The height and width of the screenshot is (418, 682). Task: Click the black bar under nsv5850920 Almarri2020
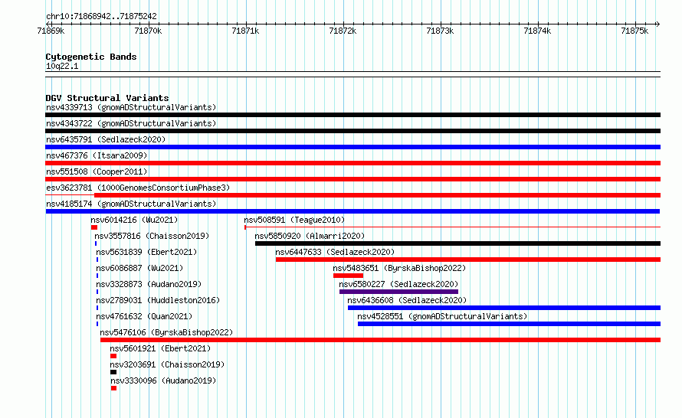(x=457, y=243)
